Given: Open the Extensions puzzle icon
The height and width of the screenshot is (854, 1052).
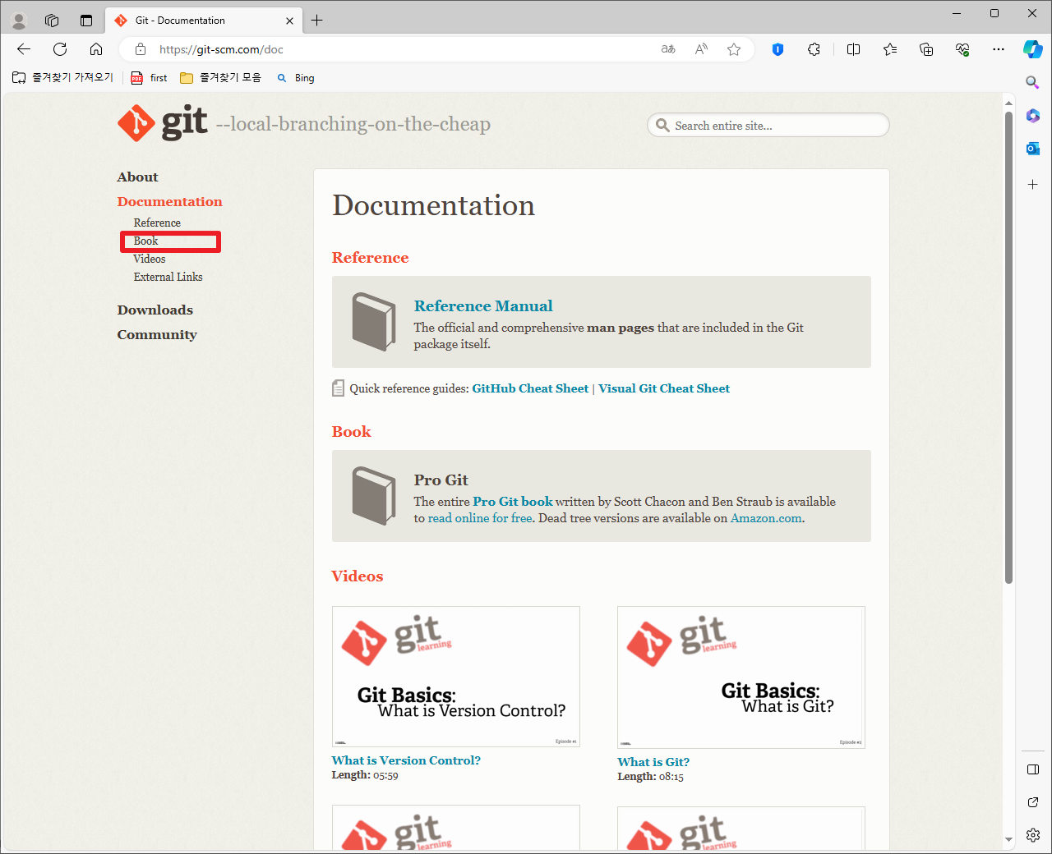Looking at the screenshot, I should pyautogui.click(x=814, y=49).
